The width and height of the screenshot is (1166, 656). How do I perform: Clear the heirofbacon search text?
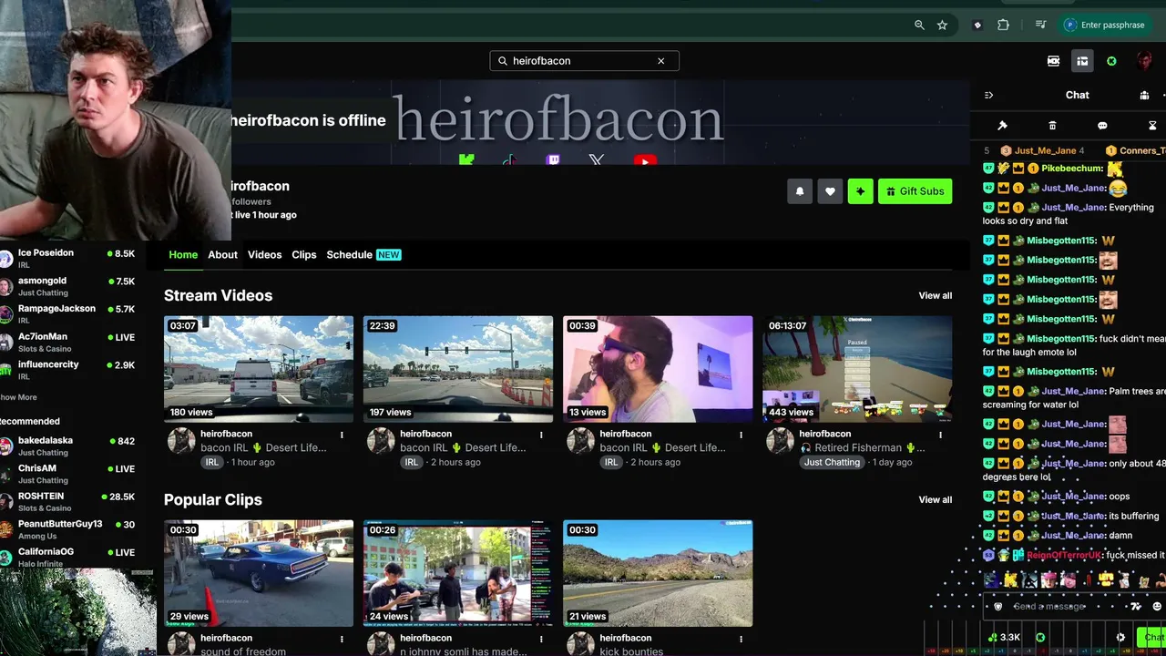[661, 61]
